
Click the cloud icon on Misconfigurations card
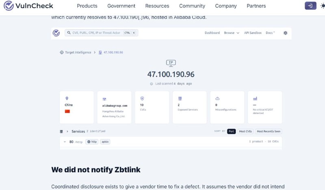tap(217, 98)
